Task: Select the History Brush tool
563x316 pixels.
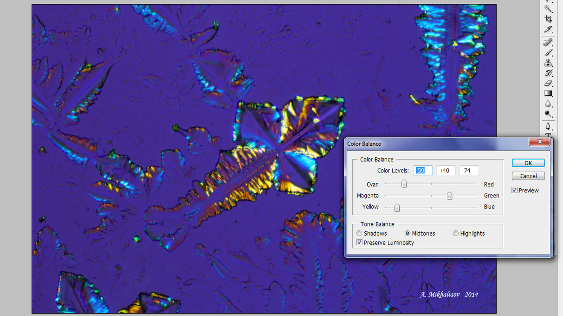Action: pyautogui.click(x=548, y=73)
